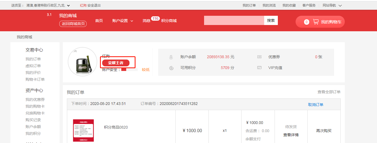Viewport: 377px width, 143px height.
Task: Open 积分商城 in the navigation bar
Action: click(169, 21)
